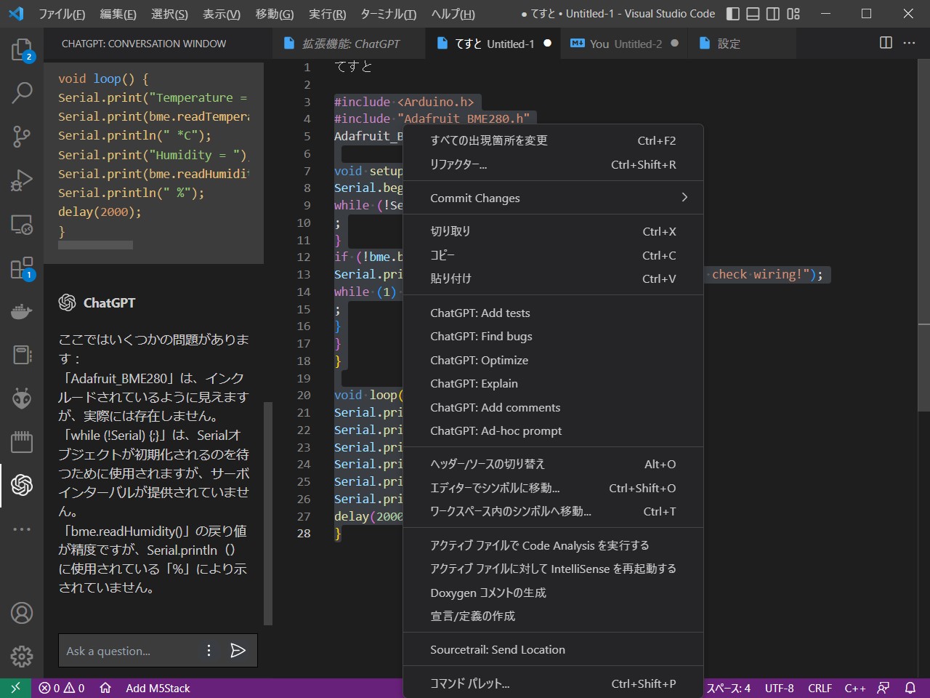This screenshot has width=930, height=698.
Task: Open remote window indicator in status bar
Action: [15, 688]
